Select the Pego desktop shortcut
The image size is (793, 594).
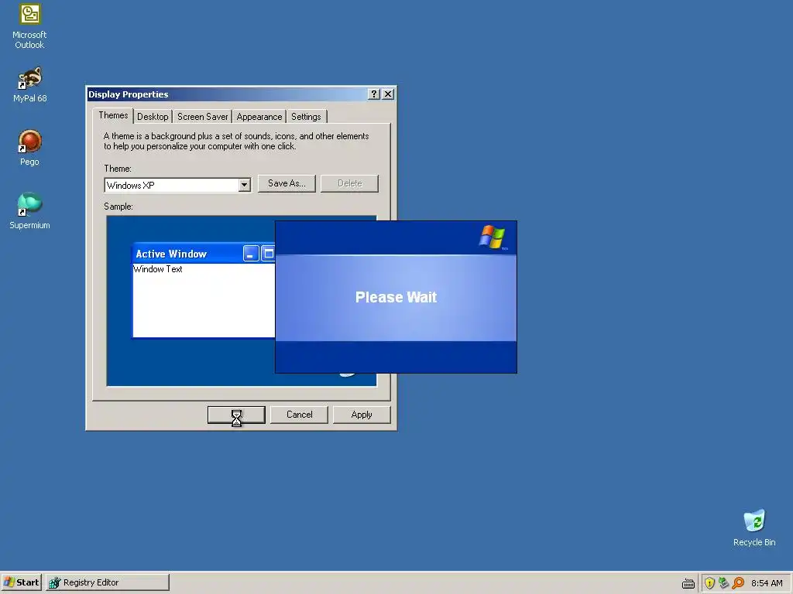[x=29, y=148]
